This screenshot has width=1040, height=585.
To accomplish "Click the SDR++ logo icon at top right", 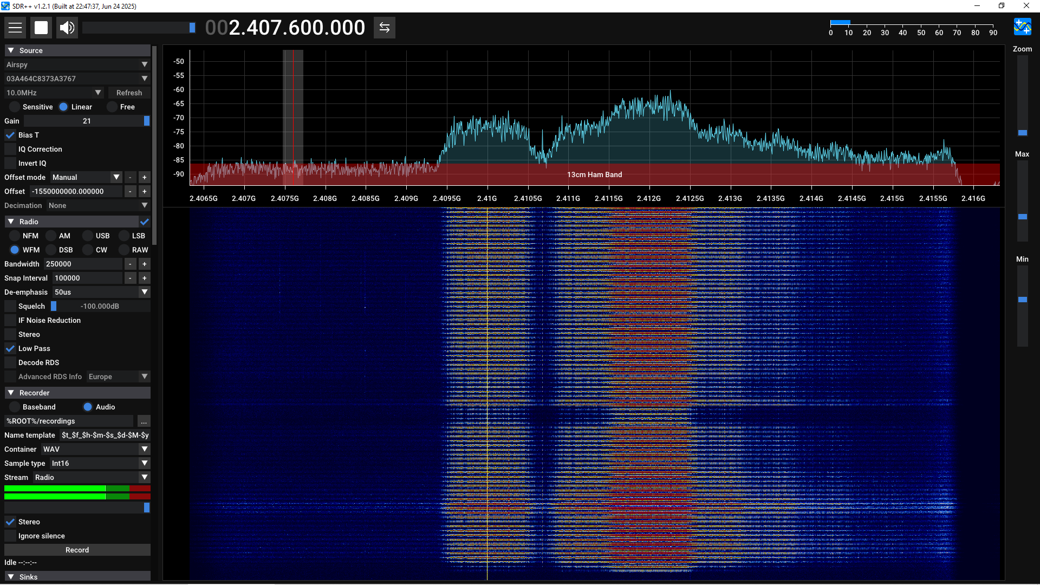I will click(x=1023, y=27).
